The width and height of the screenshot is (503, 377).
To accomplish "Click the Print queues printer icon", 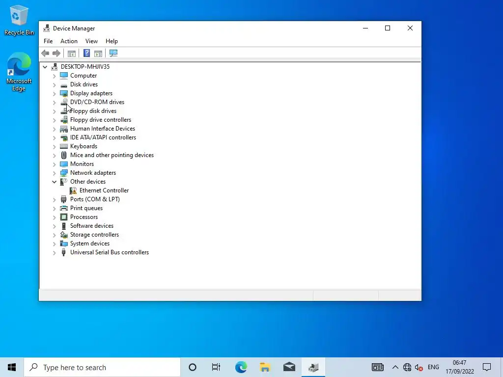I will point(64,208).
